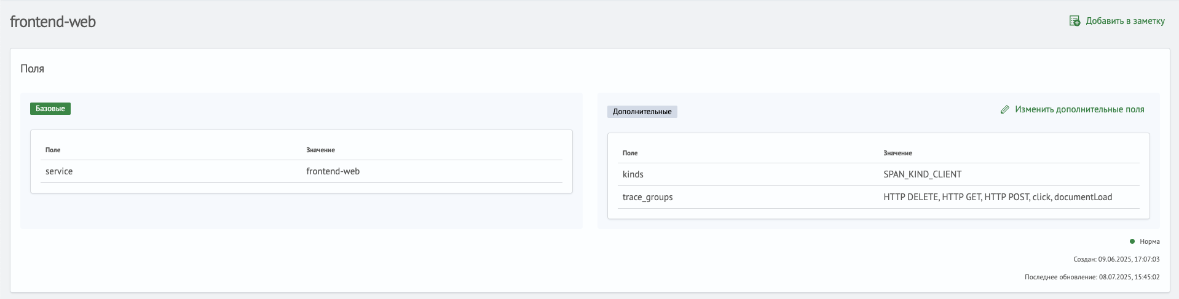Click Значение header in Дополнительные table
Screen dimensions: 1179x299
coord(898,153)
